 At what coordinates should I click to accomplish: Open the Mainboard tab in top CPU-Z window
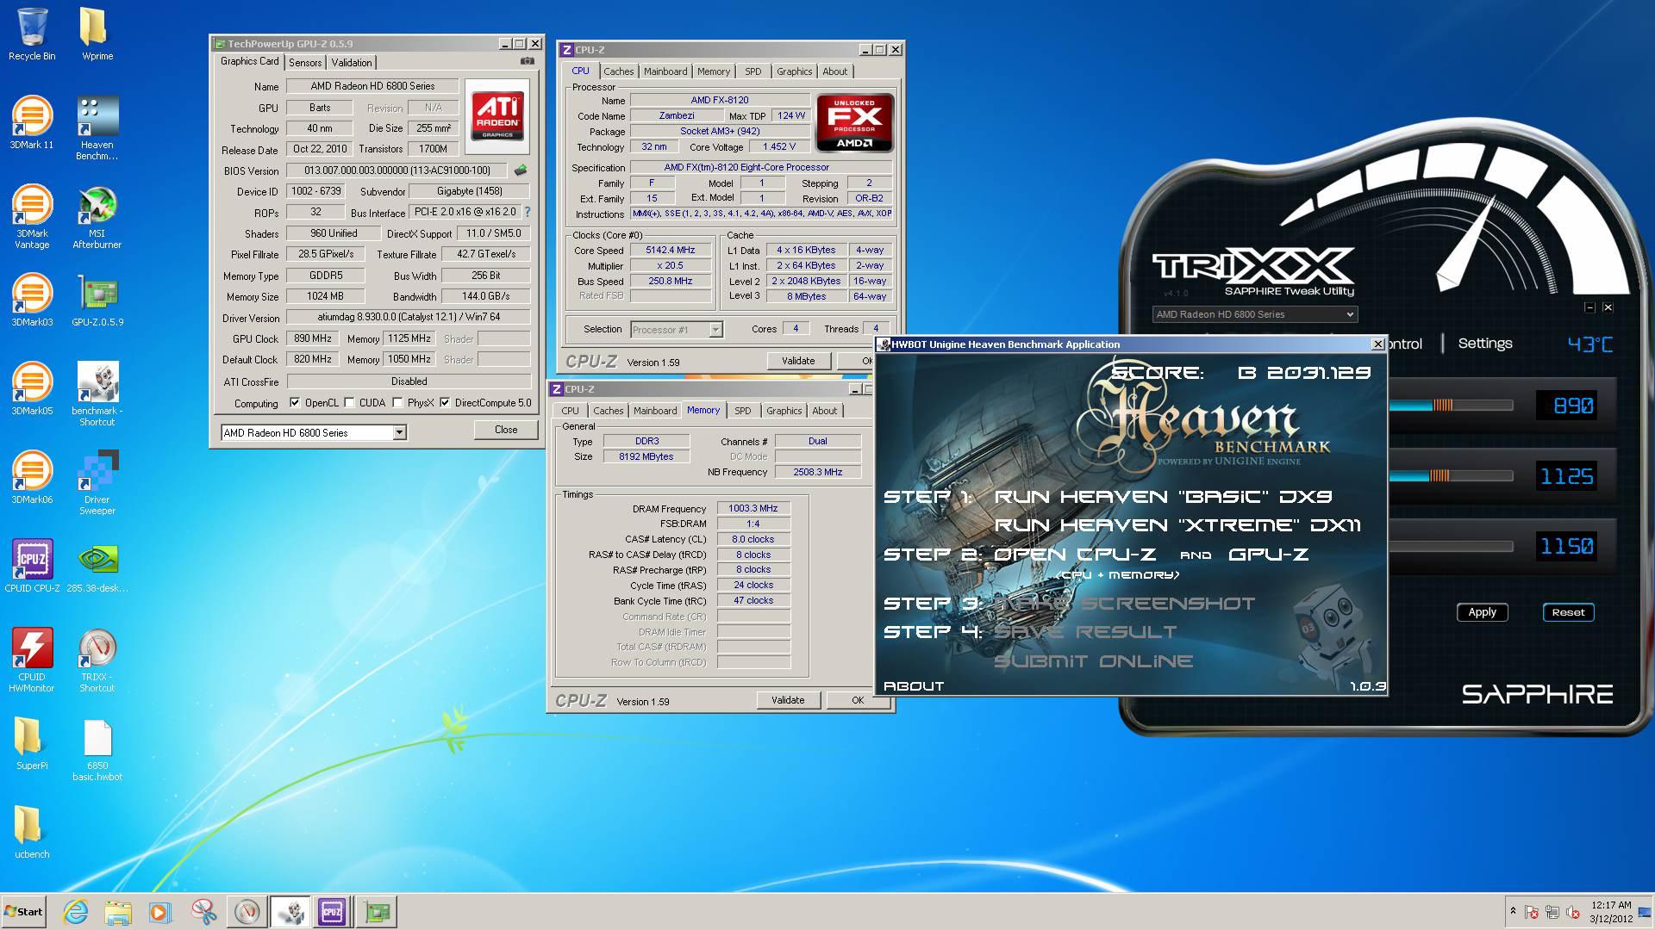[x=665, y=71]
